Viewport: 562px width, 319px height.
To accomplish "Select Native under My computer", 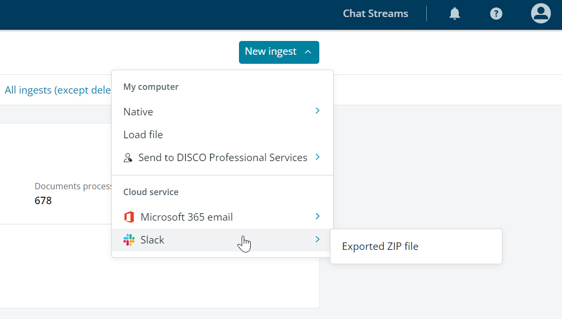I will [138, 112].
